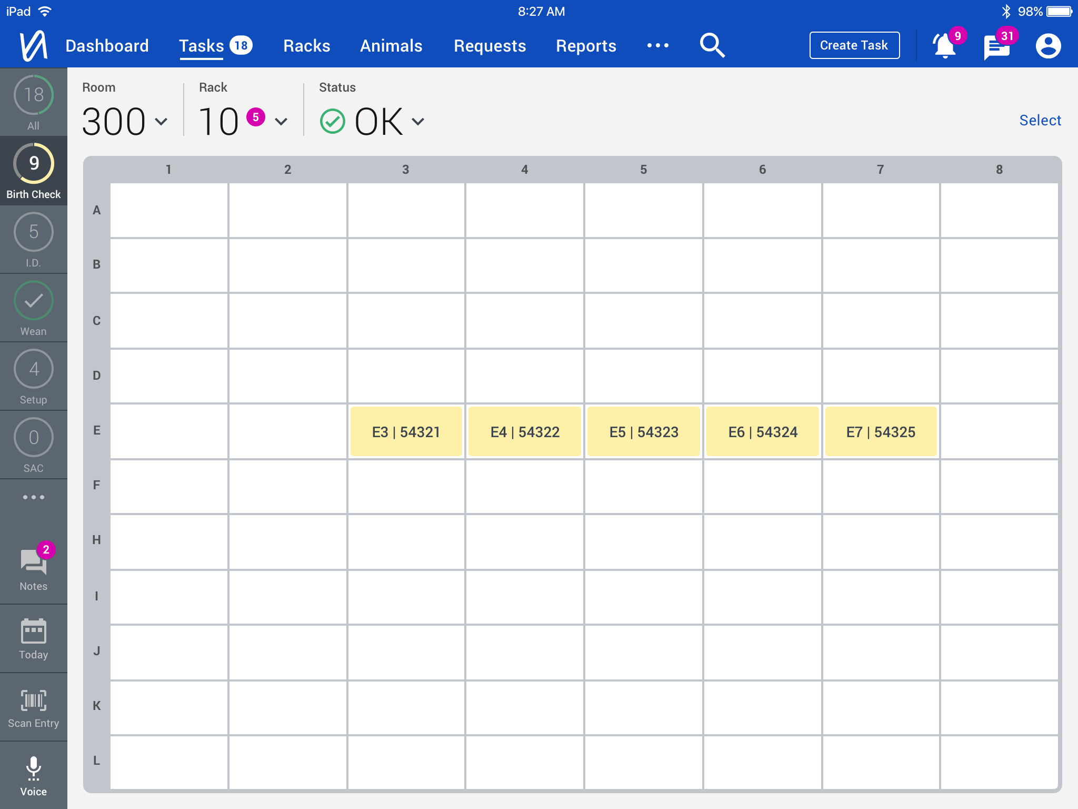Open the navigation overflow menu dots
1078x809 pixels.
658,45
